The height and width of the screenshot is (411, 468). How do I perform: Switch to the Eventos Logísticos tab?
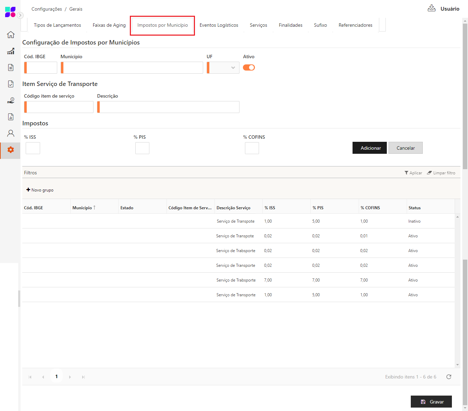(219, 25)
